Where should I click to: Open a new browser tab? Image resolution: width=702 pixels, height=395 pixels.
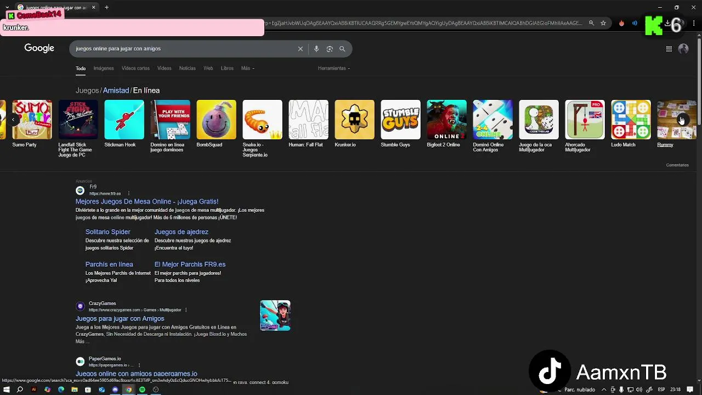pos(106,8)
